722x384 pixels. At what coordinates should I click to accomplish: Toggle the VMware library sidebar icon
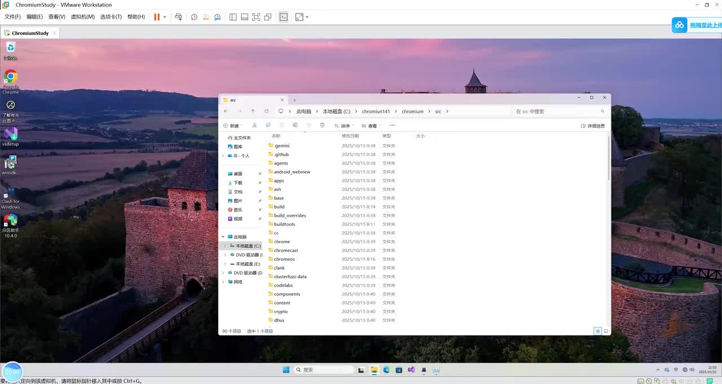point(233,17)
